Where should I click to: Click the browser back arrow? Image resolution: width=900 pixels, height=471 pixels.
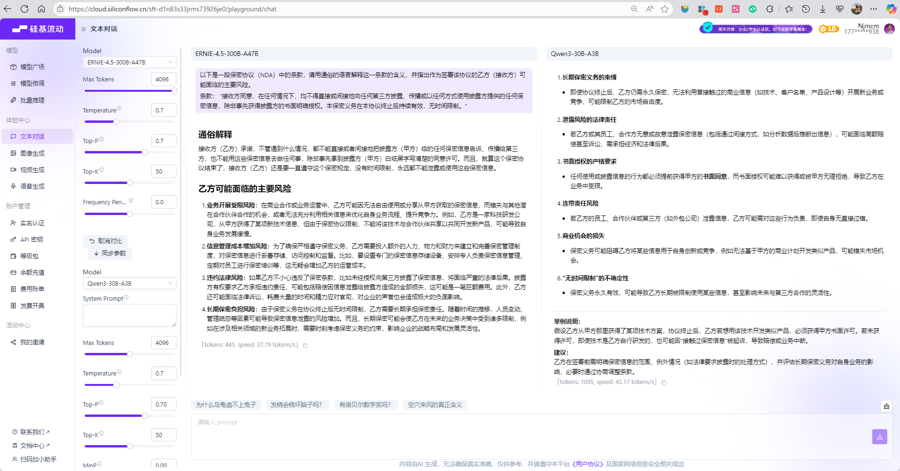click(x=8, y=9)
